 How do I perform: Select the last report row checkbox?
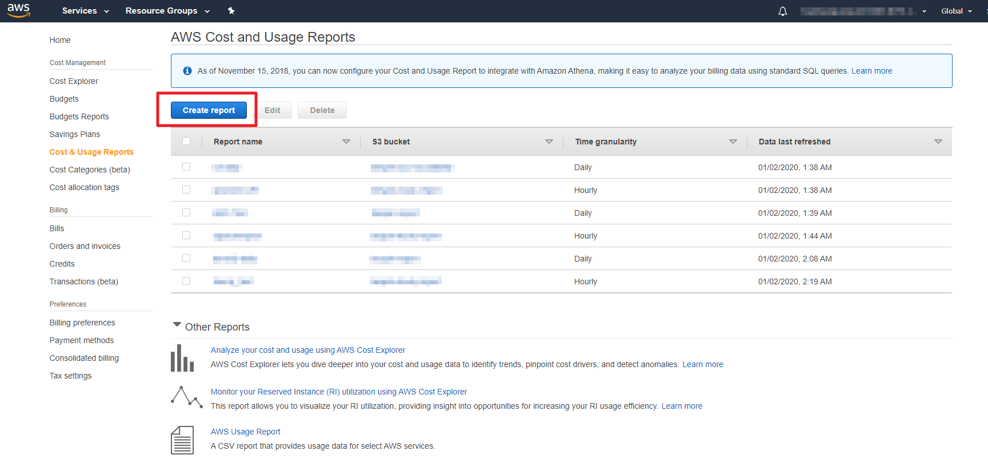tap(186, 281)
